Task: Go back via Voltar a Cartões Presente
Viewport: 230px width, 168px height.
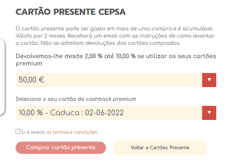Action: coord(160,147)
